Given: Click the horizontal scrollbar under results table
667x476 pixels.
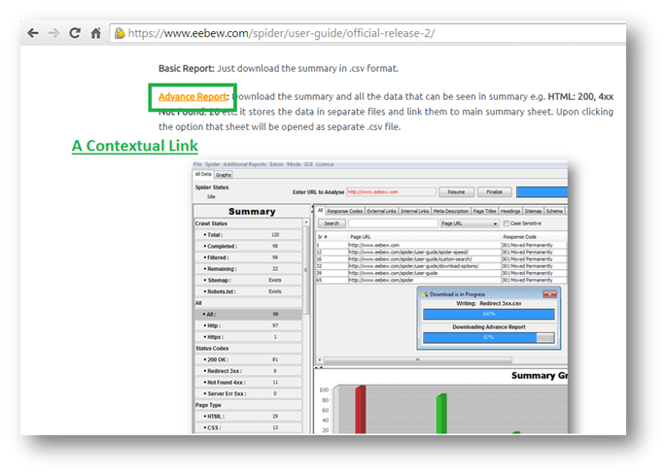Looking at the screenshot, I should click(417, 360).
